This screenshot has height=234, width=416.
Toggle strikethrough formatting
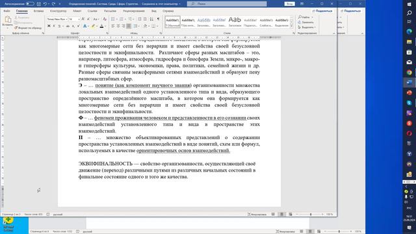tap(68, 26)
